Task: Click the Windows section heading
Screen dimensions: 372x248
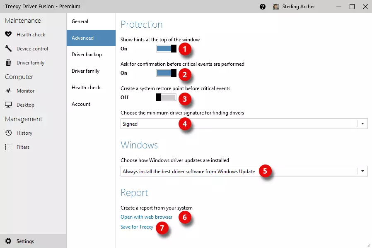Action: (x=139, y=145)
